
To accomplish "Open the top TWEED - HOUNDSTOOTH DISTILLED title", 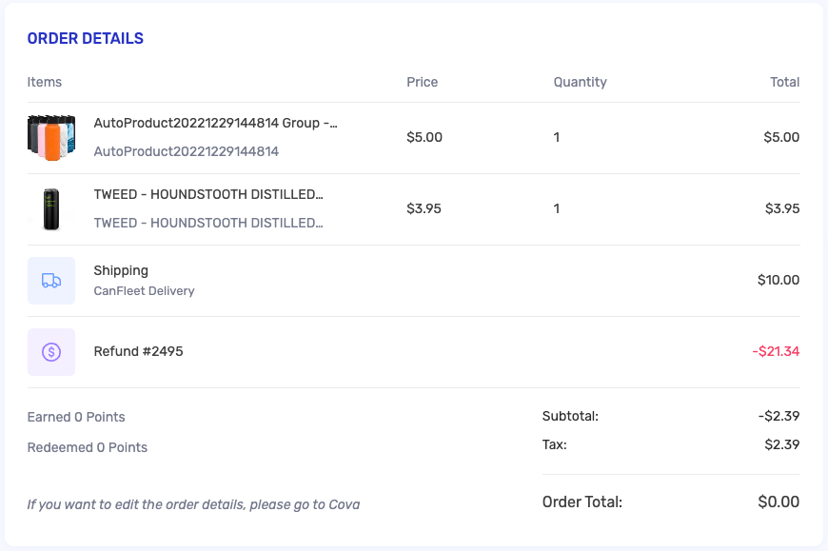I will coord(208,194).
